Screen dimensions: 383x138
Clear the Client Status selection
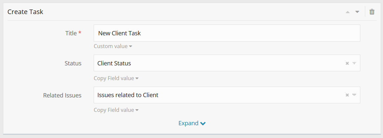point(347,63)
